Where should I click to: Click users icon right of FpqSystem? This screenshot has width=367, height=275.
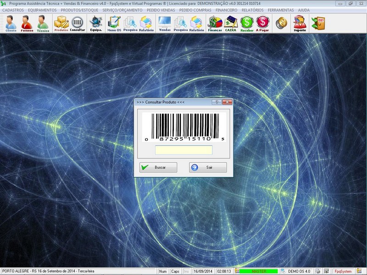click(x=359, y=271)
